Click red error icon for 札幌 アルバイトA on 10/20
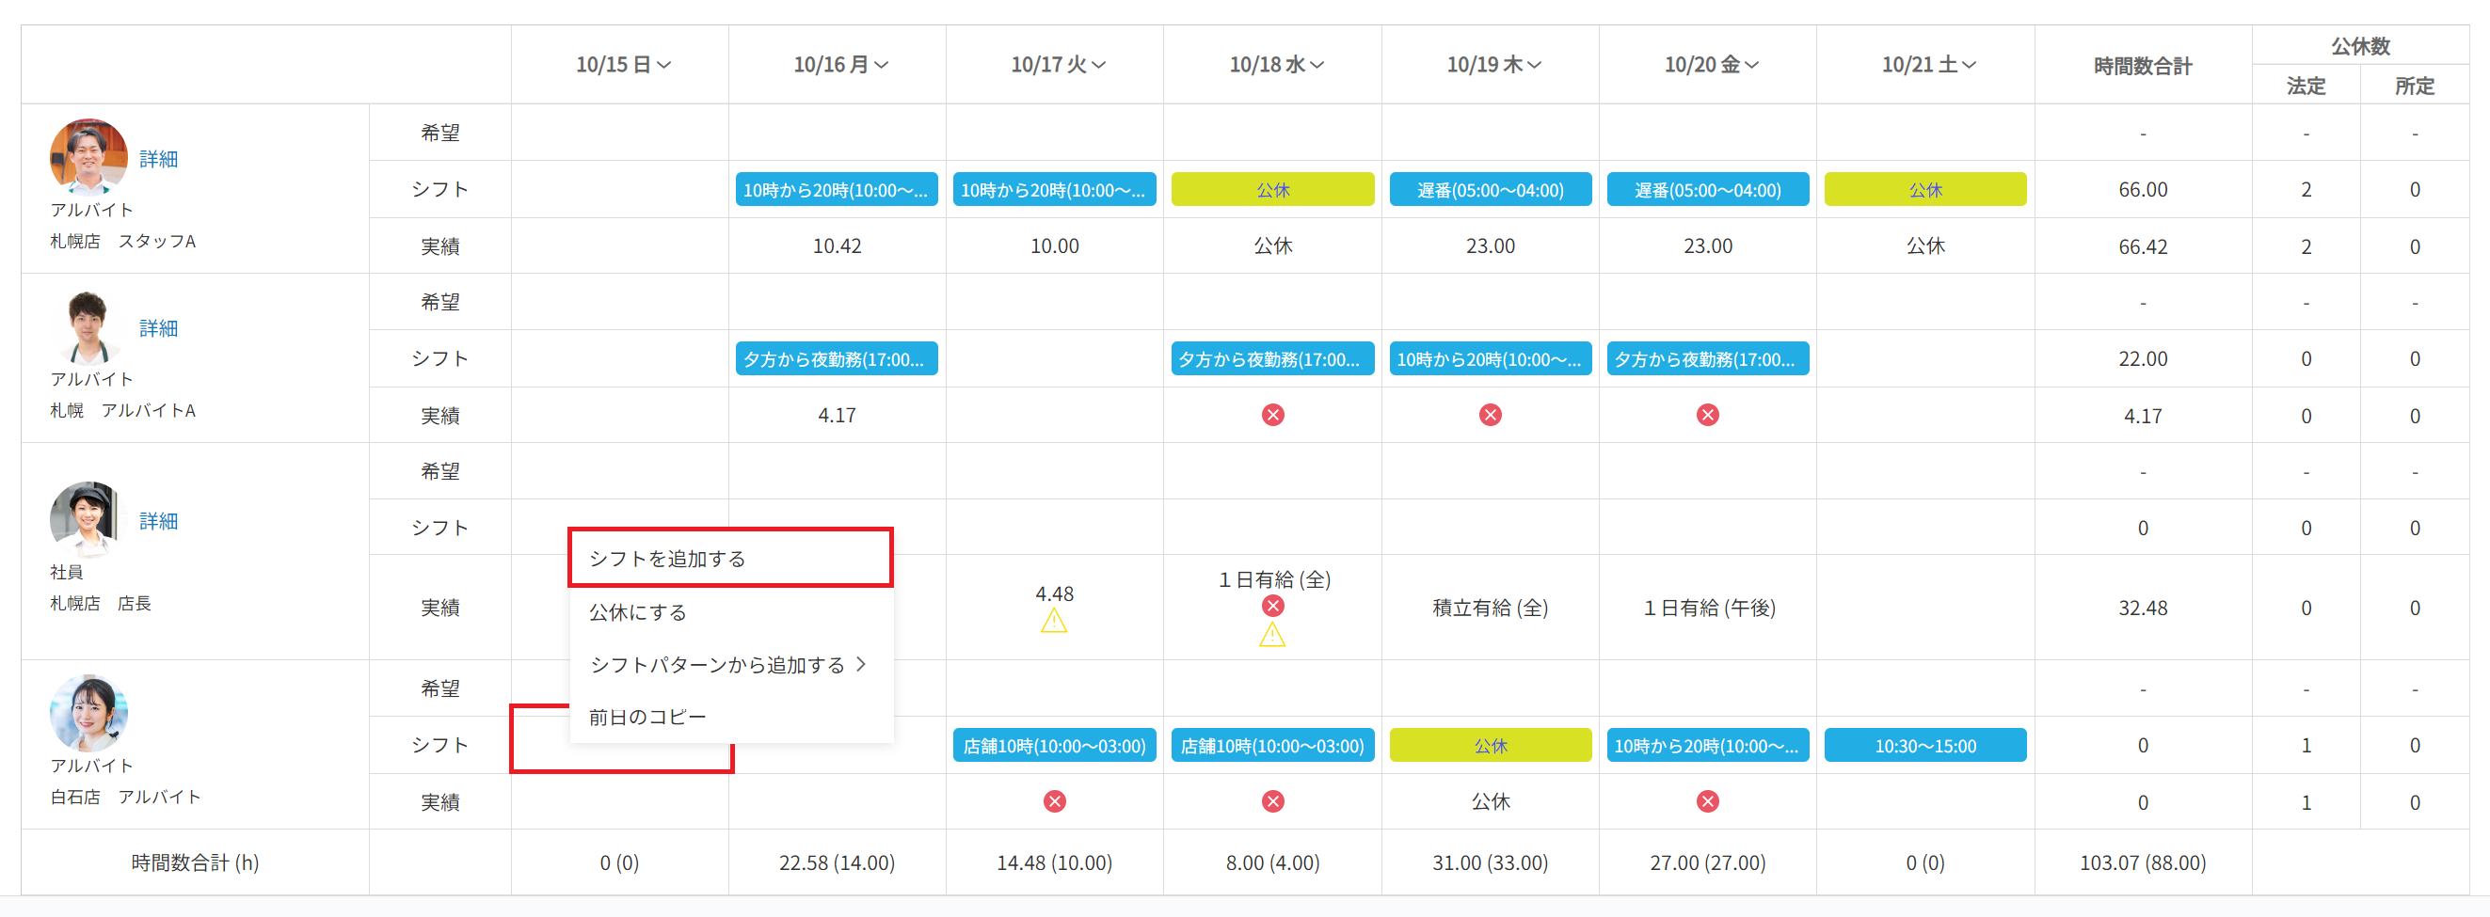 [1707, 416]
